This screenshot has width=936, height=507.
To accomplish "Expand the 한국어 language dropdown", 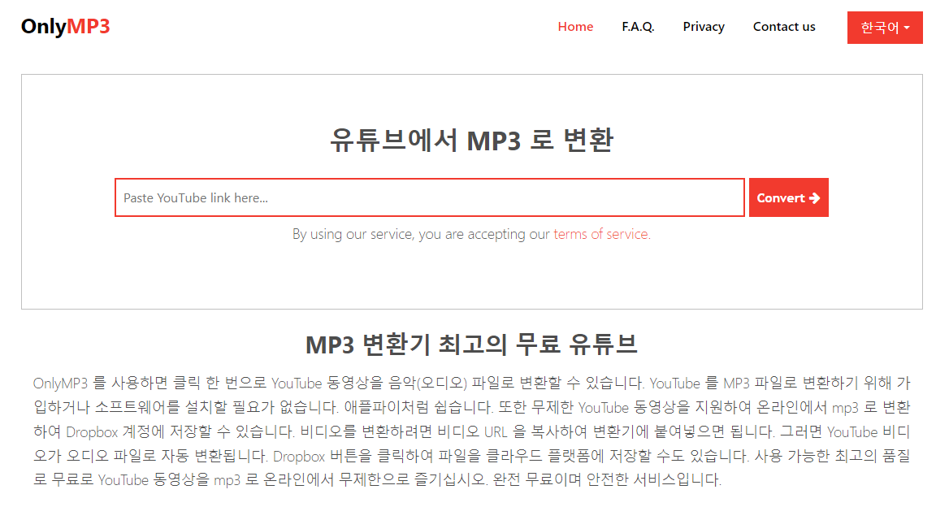I will tap(885, 28).
